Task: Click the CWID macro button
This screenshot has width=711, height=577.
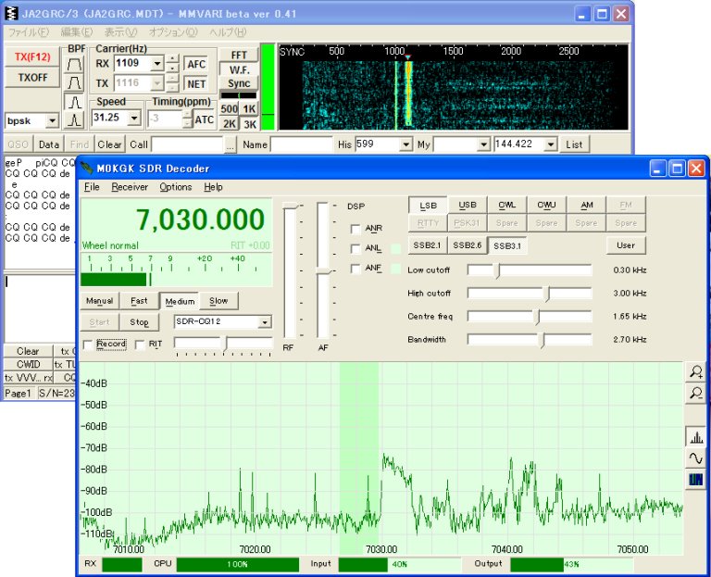Action: coord(28,364)
